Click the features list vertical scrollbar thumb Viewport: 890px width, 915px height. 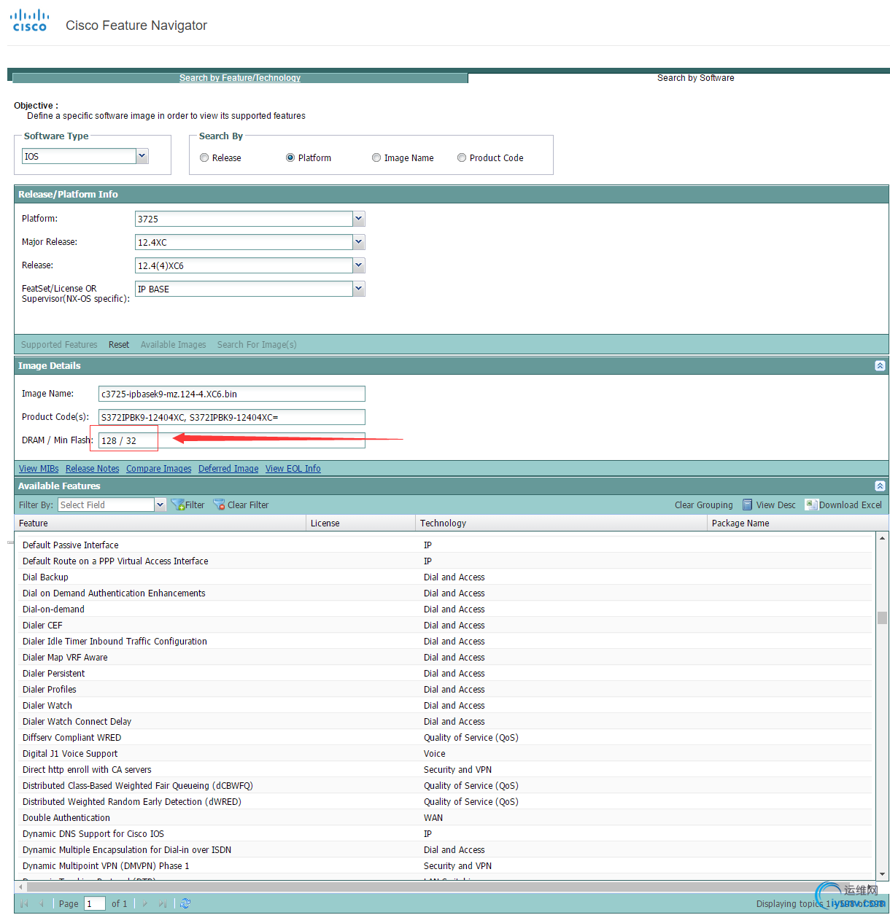[882, 618]
